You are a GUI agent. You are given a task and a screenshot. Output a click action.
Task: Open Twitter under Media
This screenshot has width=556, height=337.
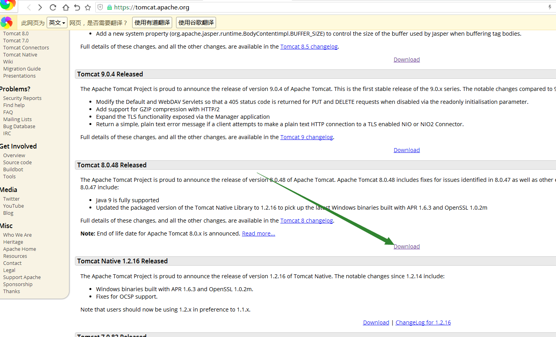(11, 199)
